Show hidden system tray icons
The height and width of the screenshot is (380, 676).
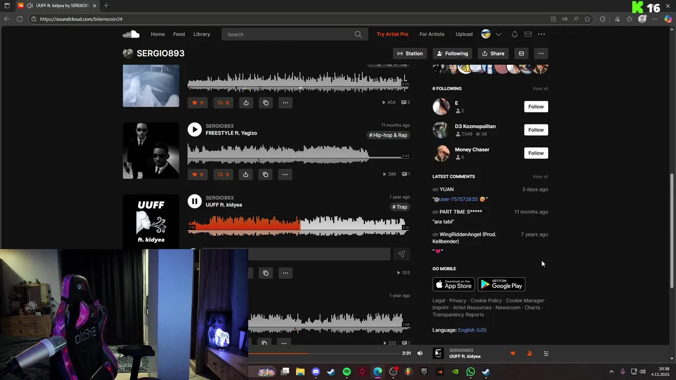coord(612,372)
